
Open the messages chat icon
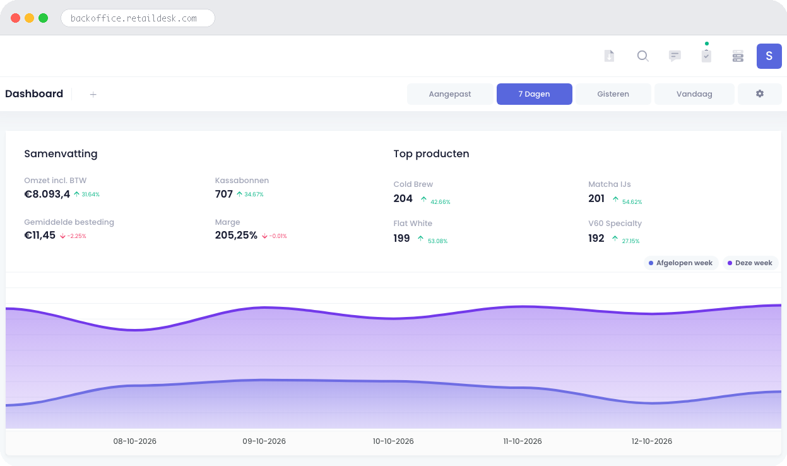pyautogui.click(x=675, y=56)
